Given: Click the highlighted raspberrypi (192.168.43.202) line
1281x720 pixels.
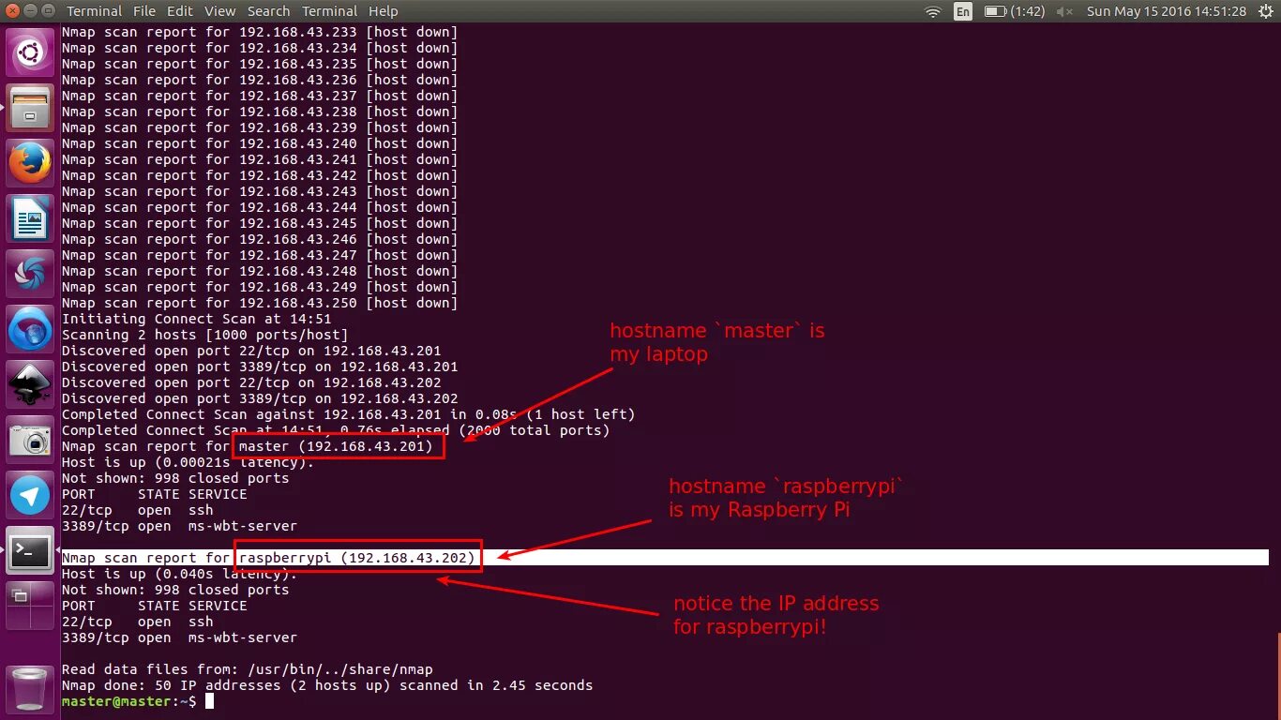Looking at the screenshot, I should (x=665, y=558).
